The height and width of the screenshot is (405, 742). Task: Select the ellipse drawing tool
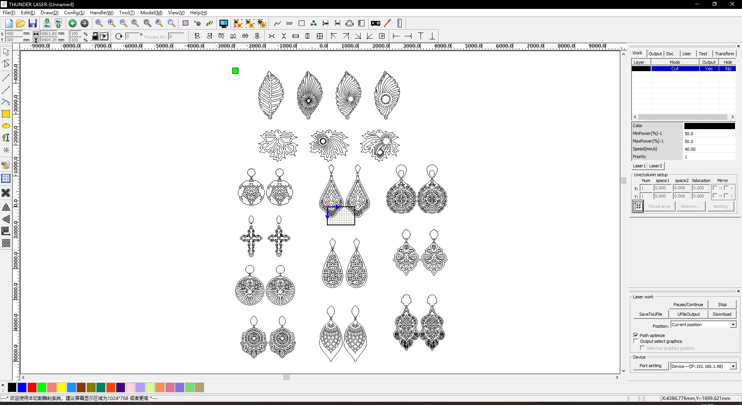click(6, 126)
